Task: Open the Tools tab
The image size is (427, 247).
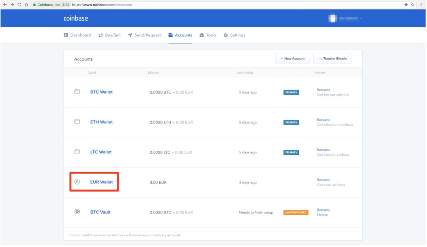Action: click(x=208, y=35)
